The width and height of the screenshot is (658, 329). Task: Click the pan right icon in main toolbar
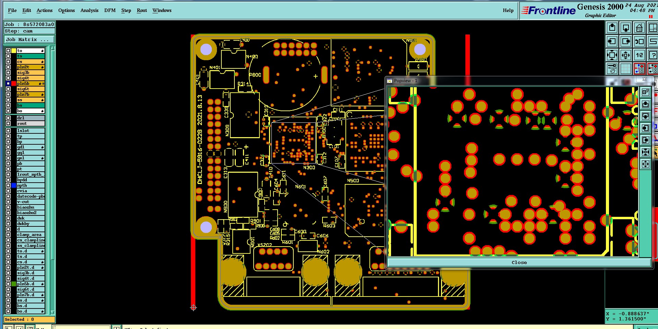point(626,41)
